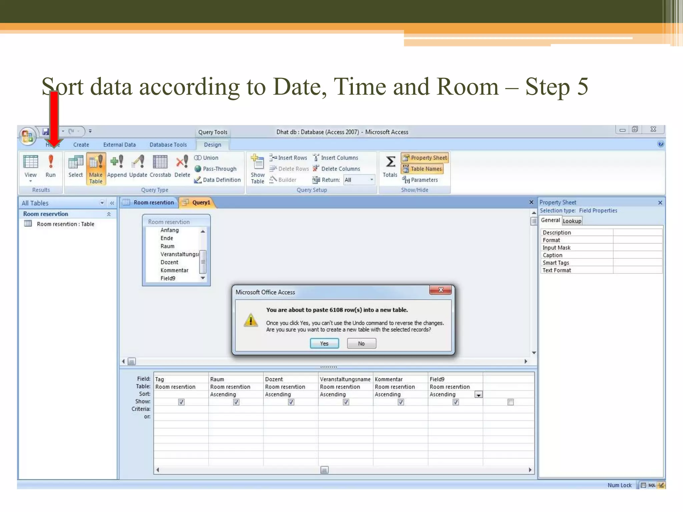The height and width of the screenshot is (512, 683).
Task: Open Lookup tab in Property Sheet
Action: coord(572,221)
